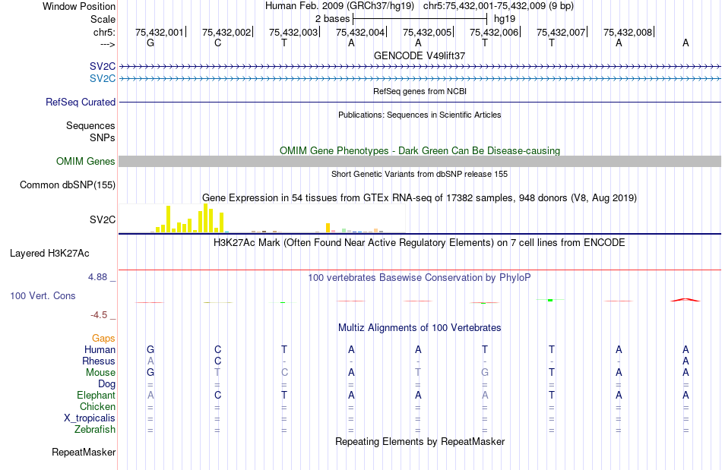Open the 'OMIM Gene Phenotypes' track title
Viewport: 722px width, 470px height.
[420, 150]
